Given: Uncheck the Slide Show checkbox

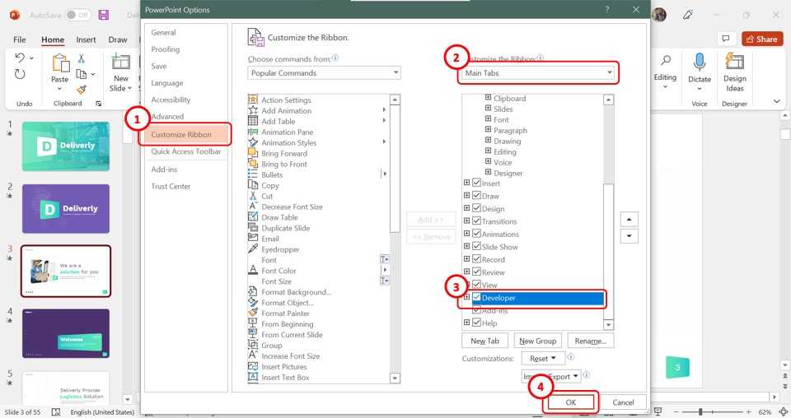Looking at the screenshot, I should (x=476, y=247).
